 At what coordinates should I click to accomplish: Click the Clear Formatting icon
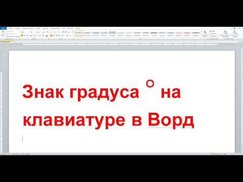tap(48, 32)
